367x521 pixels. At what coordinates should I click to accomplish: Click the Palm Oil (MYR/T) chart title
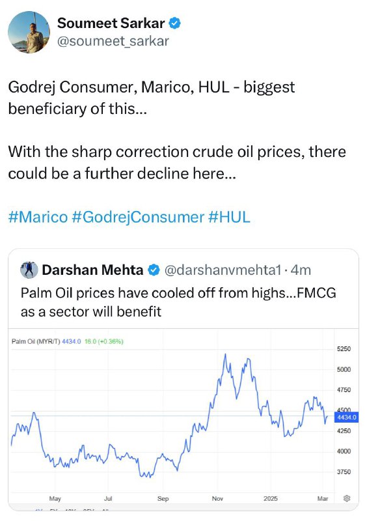pos(36,341)
